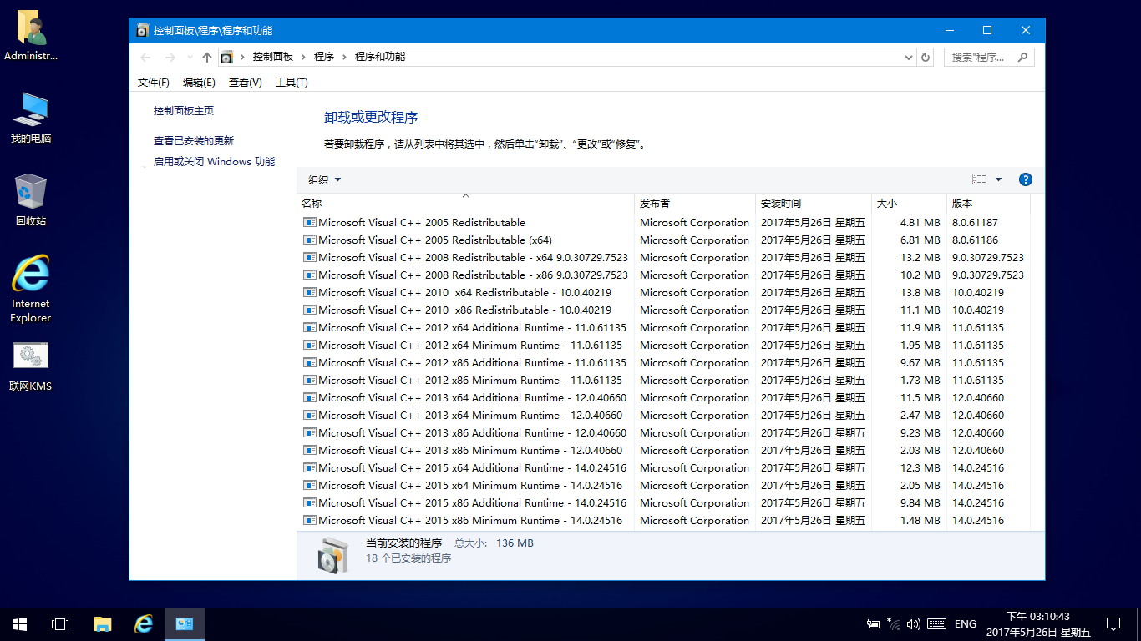
Task: Select Visual C++ 2008 Redistributable x64 9.0.30729.7523
Action: (665, 258)
